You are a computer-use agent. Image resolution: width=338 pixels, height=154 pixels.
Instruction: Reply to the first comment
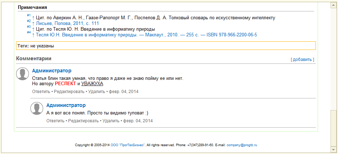pyautogui.click(x=41, y=92)
